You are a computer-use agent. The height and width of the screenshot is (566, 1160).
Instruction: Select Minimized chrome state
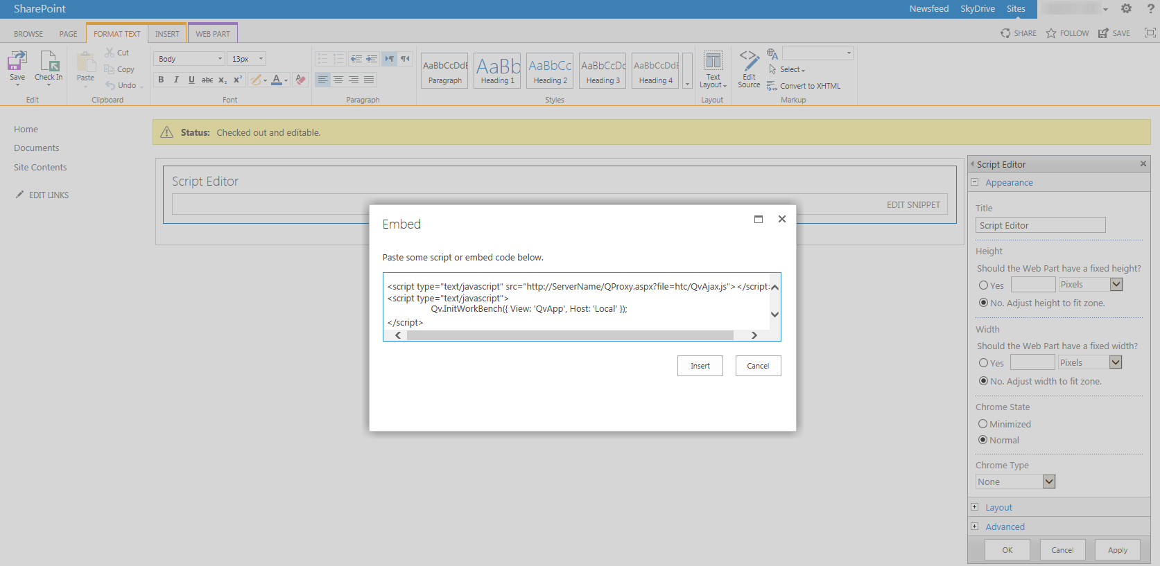point(982,424)
